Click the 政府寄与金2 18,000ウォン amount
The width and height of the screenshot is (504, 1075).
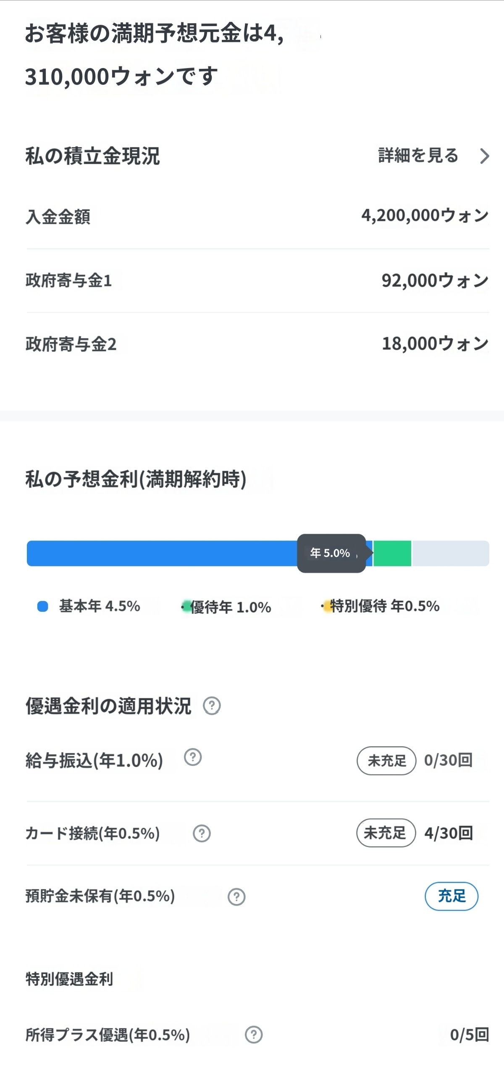[x=435, y=343]
